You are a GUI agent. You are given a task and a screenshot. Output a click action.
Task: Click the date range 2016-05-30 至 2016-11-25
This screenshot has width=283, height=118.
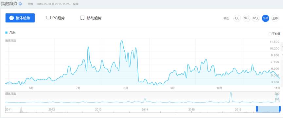[x=53, y=4]
